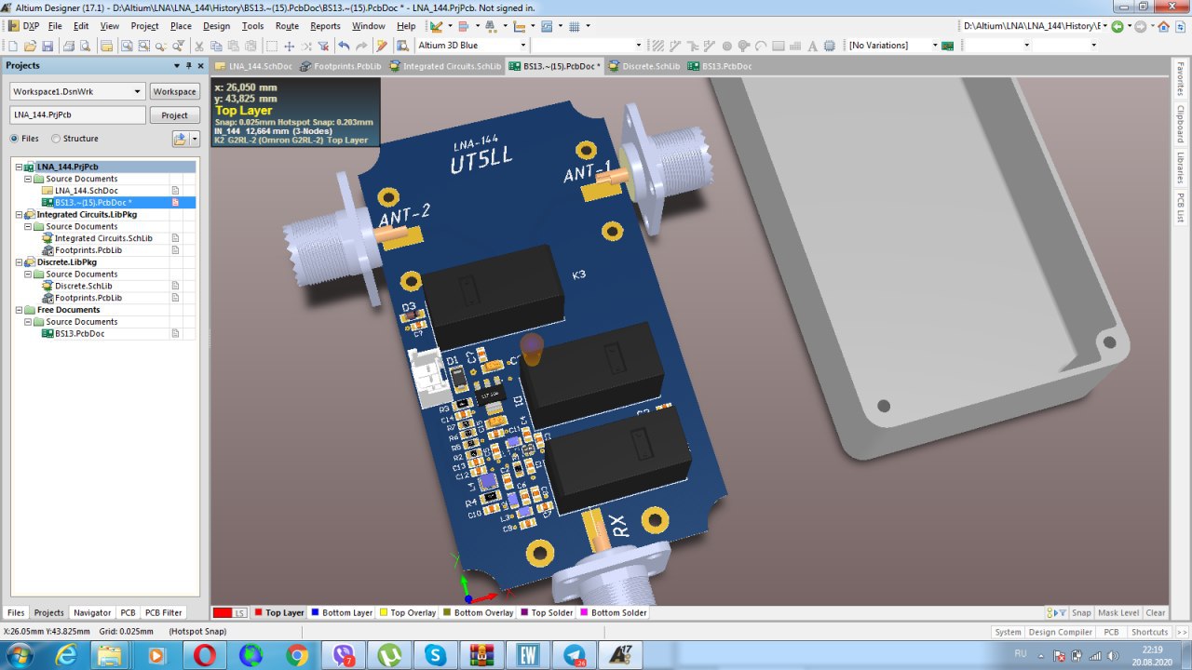This screenshot has width=1192, height=670.
Task: Click the Clear Filter funnel icon
Action: coord(323,45)
